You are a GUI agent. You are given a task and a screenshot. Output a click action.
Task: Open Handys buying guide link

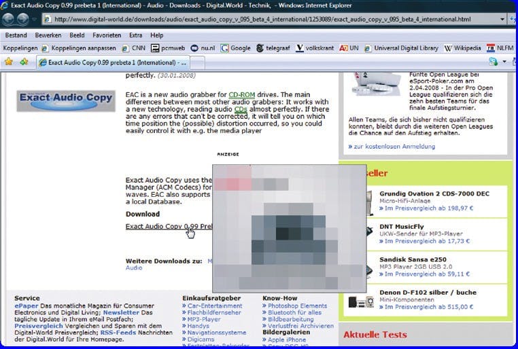198,326
